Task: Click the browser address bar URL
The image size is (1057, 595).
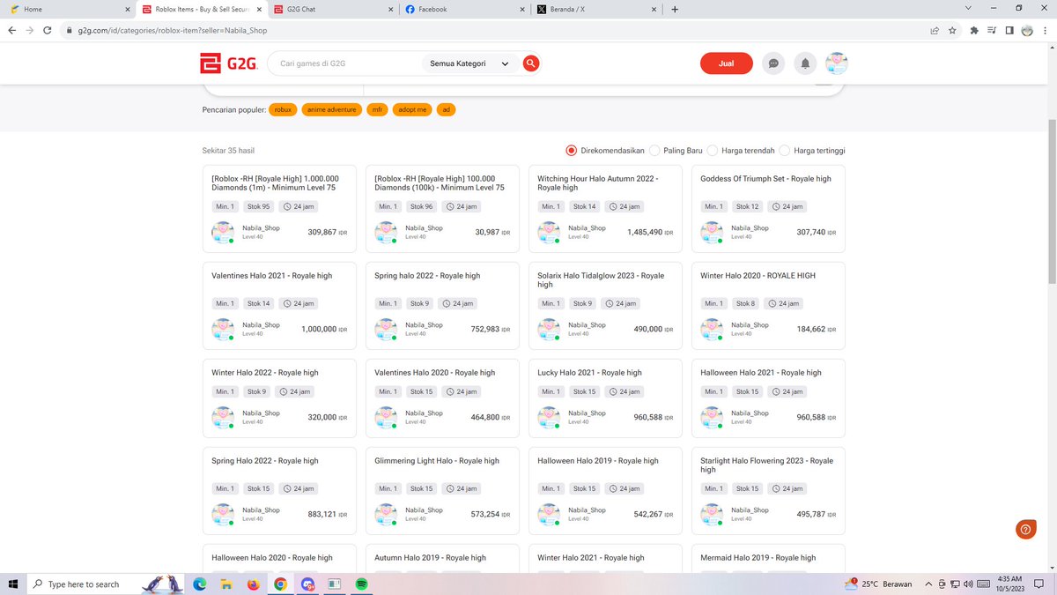Action: [x=173, y=30]
